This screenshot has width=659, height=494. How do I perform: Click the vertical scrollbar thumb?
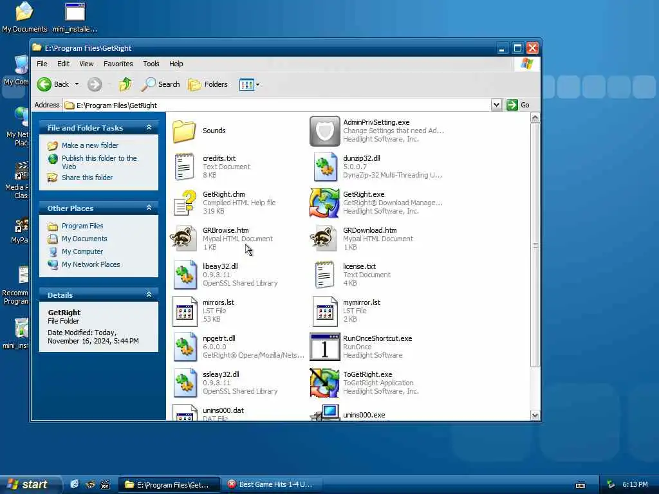point(535,245)
